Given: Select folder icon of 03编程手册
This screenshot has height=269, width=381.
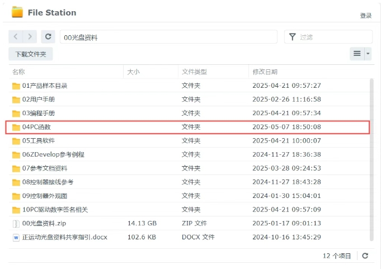Looking at the screenshot, I should 16,114.
